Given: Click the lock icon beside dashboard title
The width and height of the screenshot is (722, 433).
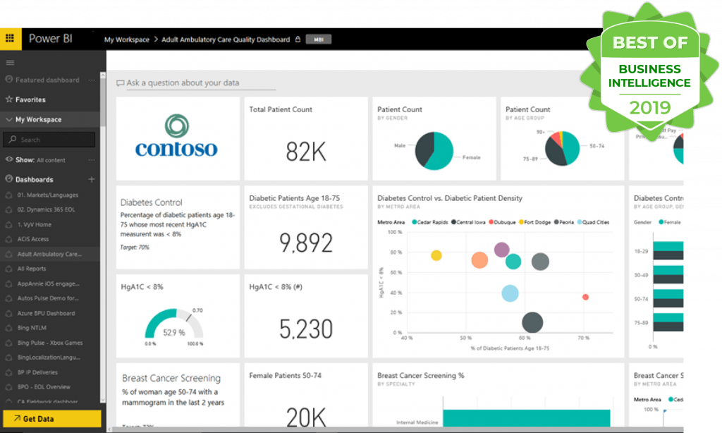Looking at the screenshot, I should 298,39.
